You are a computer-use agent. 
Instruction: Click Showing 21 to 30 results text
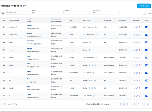(x=98, y=104)
